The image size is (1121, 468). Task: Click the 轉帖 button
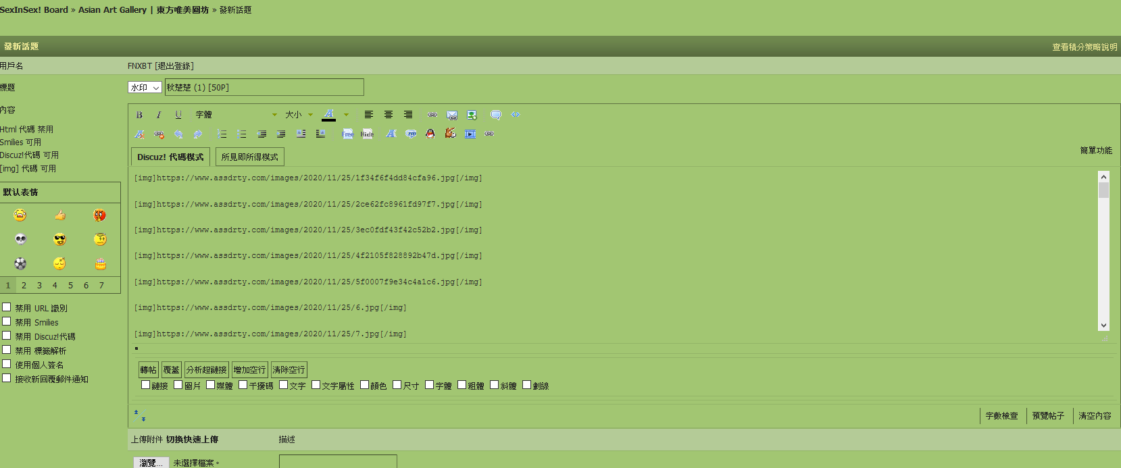(x=149, y=369)
